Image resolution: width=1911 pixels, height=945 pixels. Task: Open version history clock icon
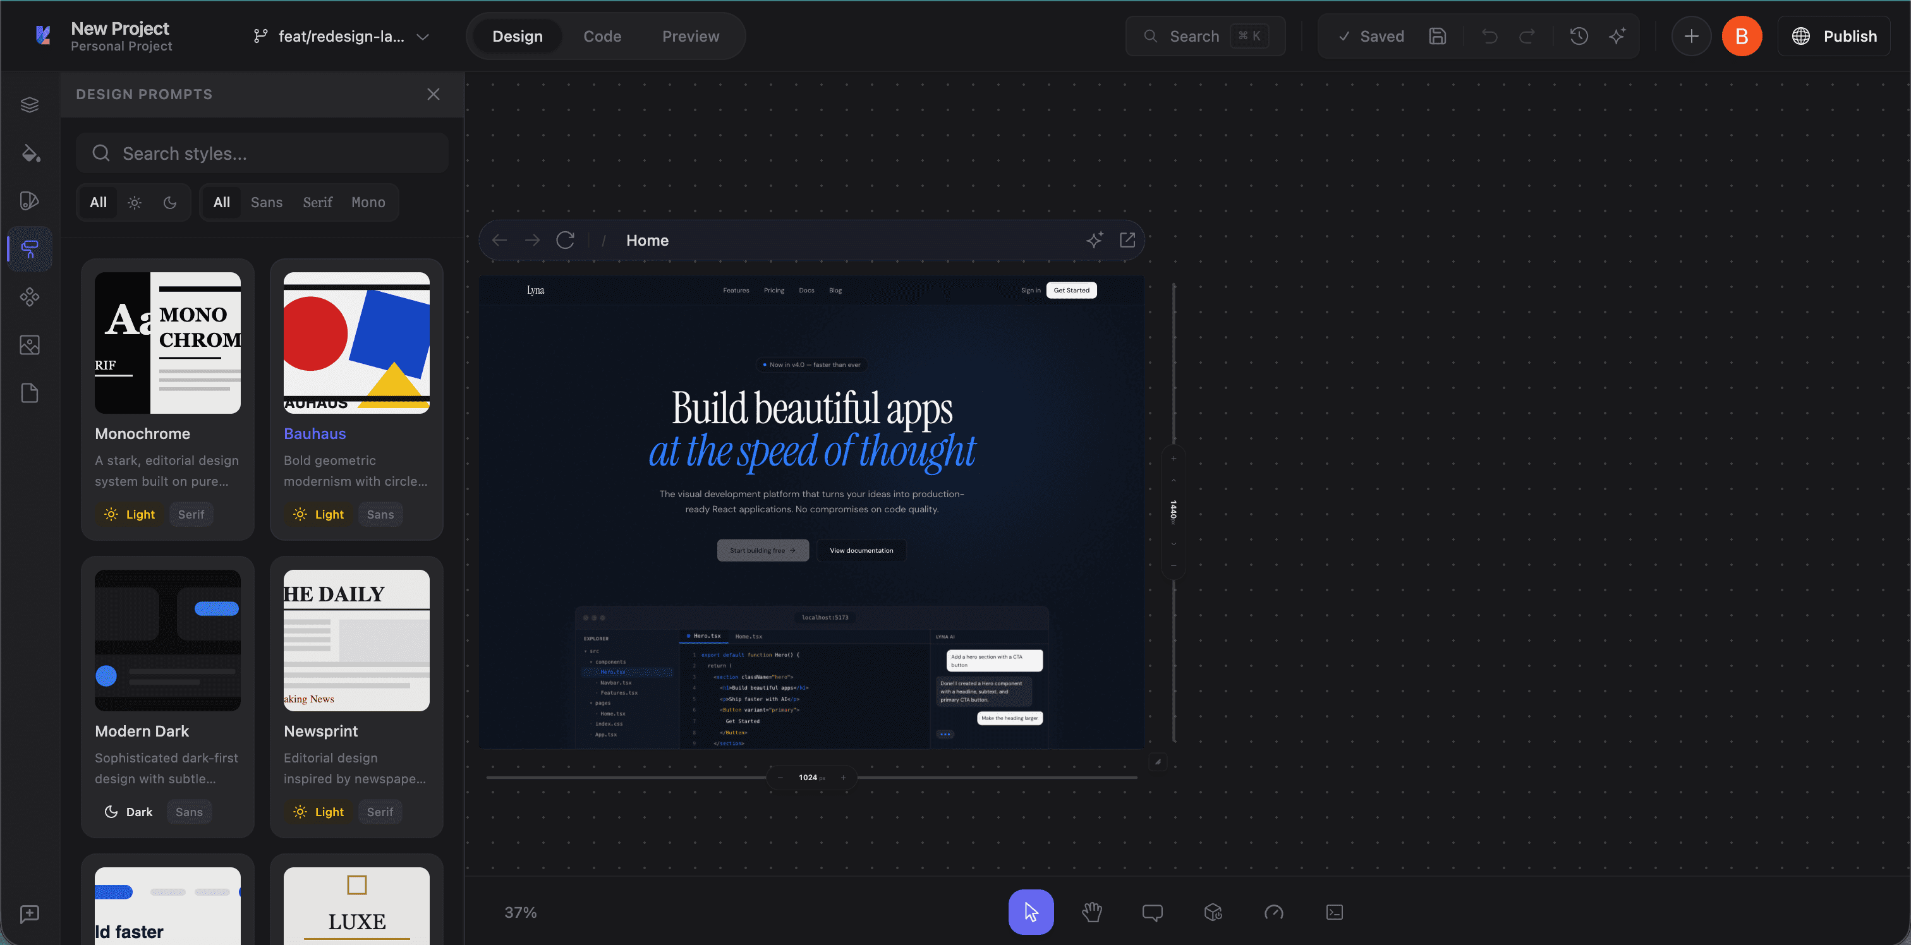pyautogui.click(x=1579, y=35)
